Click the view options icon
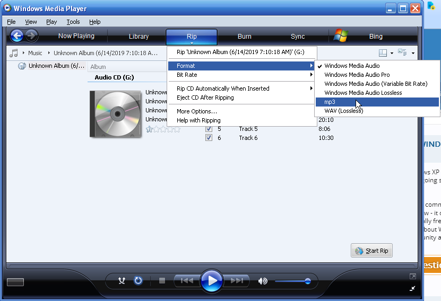Image resolution: width=441 pixels, height=301 pixels. (402, 52)
